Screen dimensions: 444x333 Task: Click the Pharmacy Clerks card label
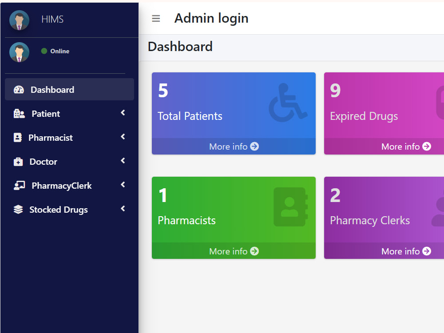tap(370, 221)
